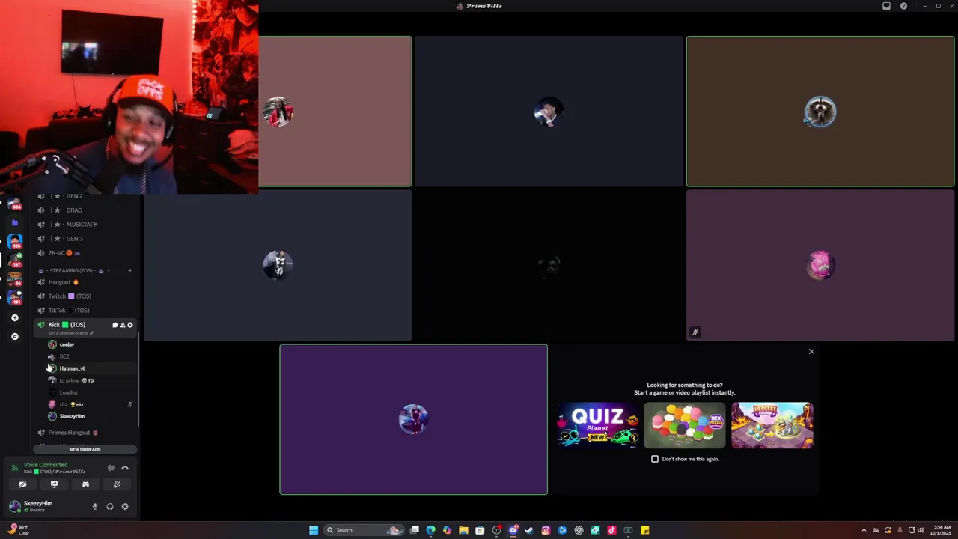Open Steam from the taskbar
Image resolution: width=958 pixels, height=539 pixels.
point(529,530)
